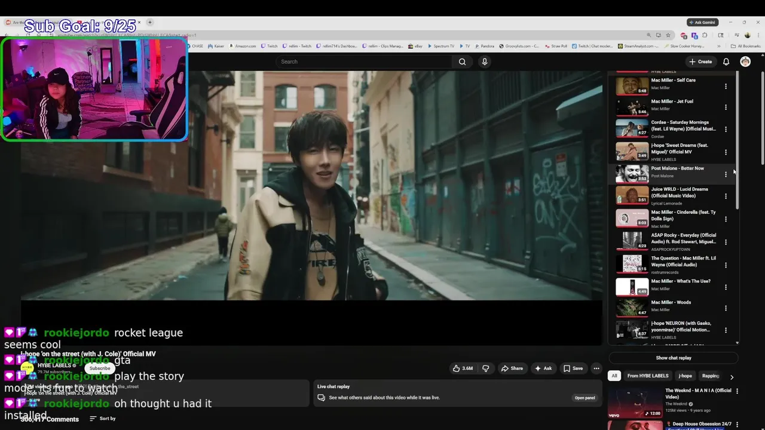Select the From HYBE LABELS chip

pos(648,376)
